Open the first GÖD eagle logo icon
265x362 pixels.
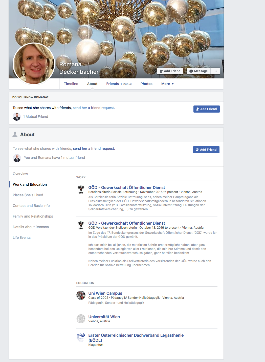coord(81,189)
